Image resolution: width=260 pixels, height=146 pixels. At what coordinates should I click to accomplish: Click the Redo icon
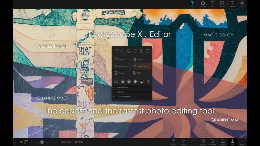click(x=193, y=142)
